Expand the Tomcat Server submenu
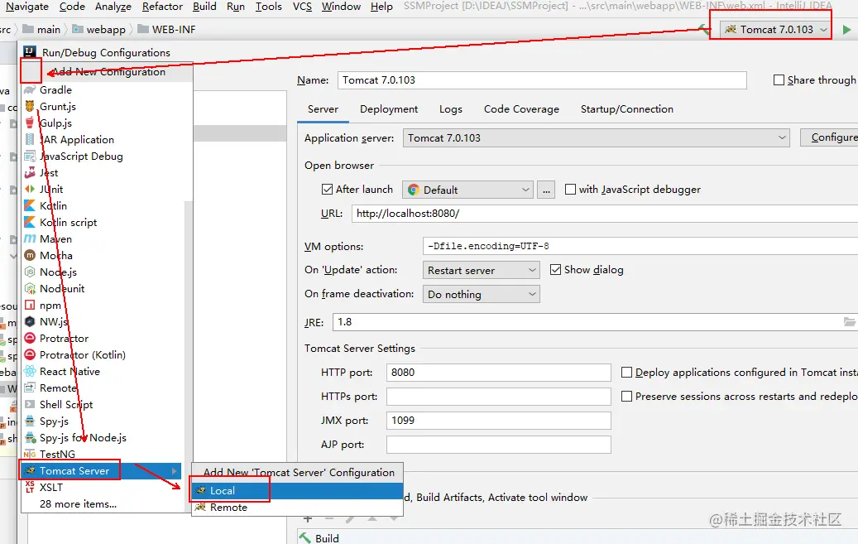Image resolution: width=858 pixels, height=544 pixels. [102, 470]
